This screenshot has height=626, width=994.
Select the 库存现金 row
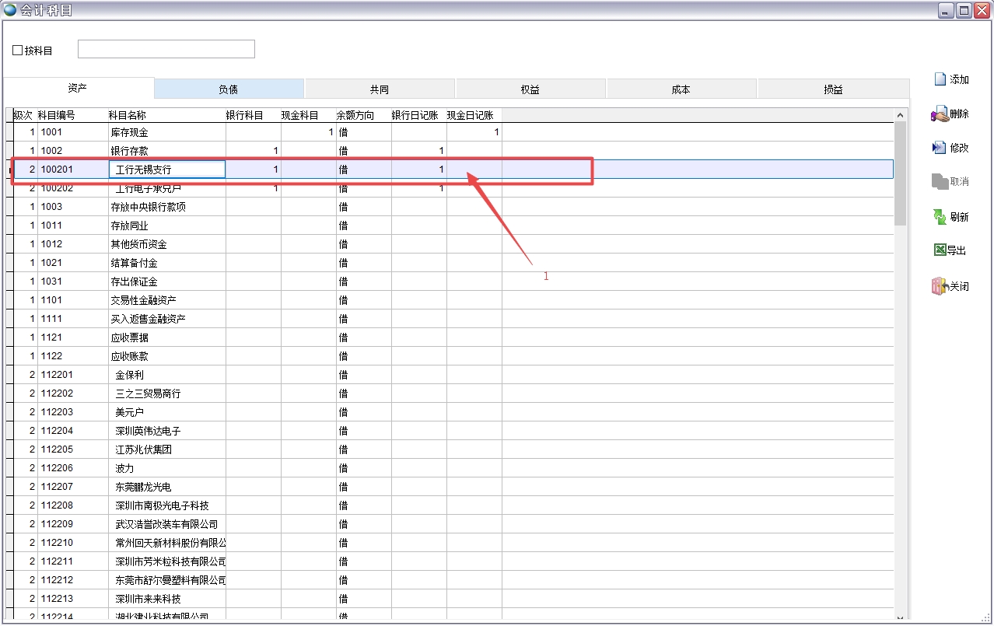[129, 132]
